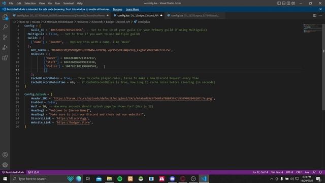Open the forum.cfx.re Header_IMG URL

click(133, 98)
